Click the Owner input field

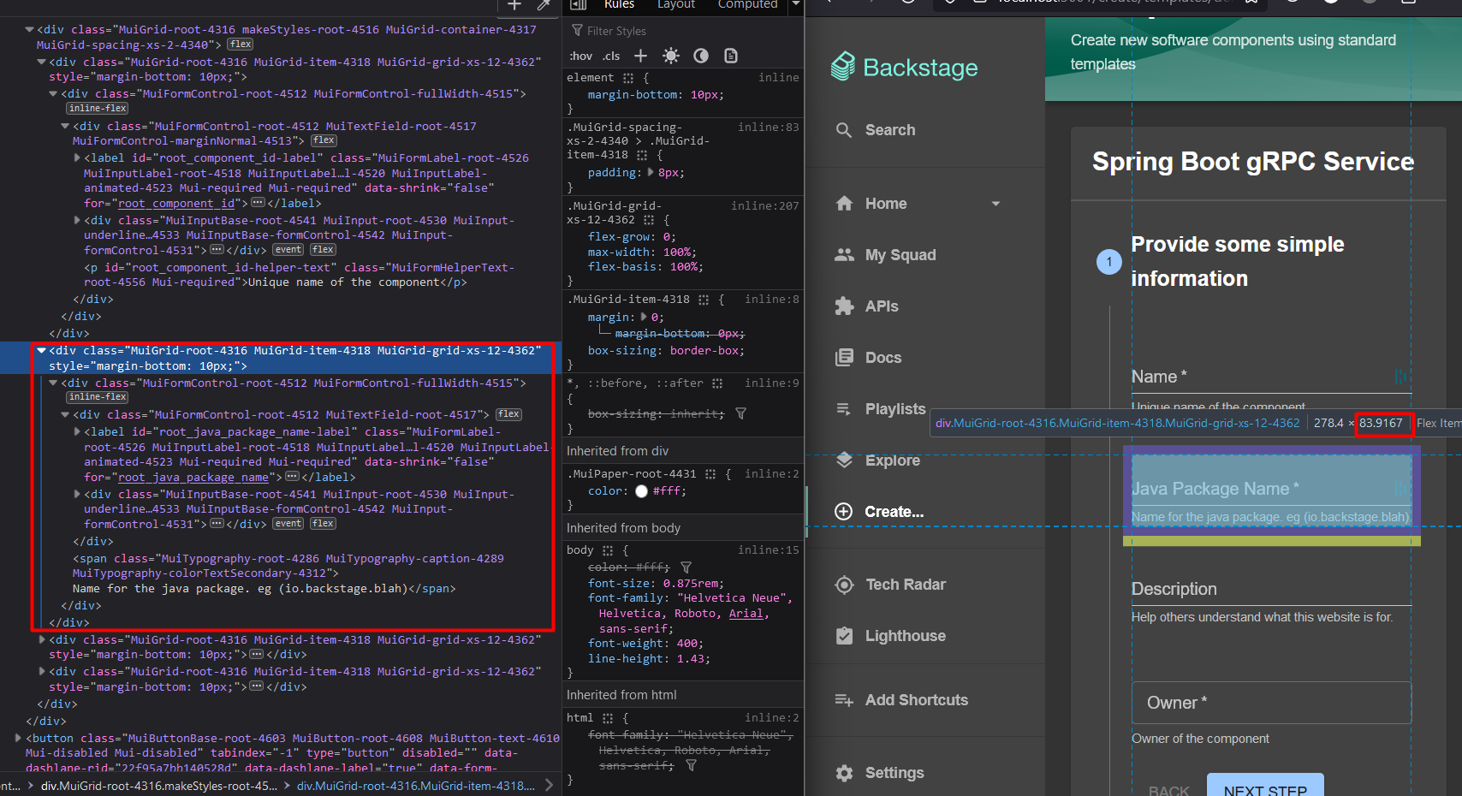(1271, 703)
